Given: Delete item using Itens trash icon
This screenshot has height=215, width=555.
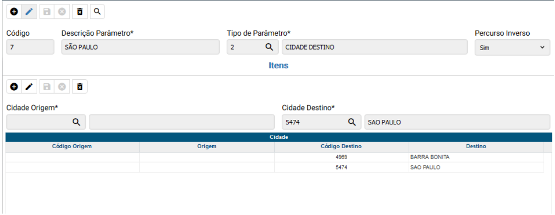Looking at the screenshot, I should [79, 87].
